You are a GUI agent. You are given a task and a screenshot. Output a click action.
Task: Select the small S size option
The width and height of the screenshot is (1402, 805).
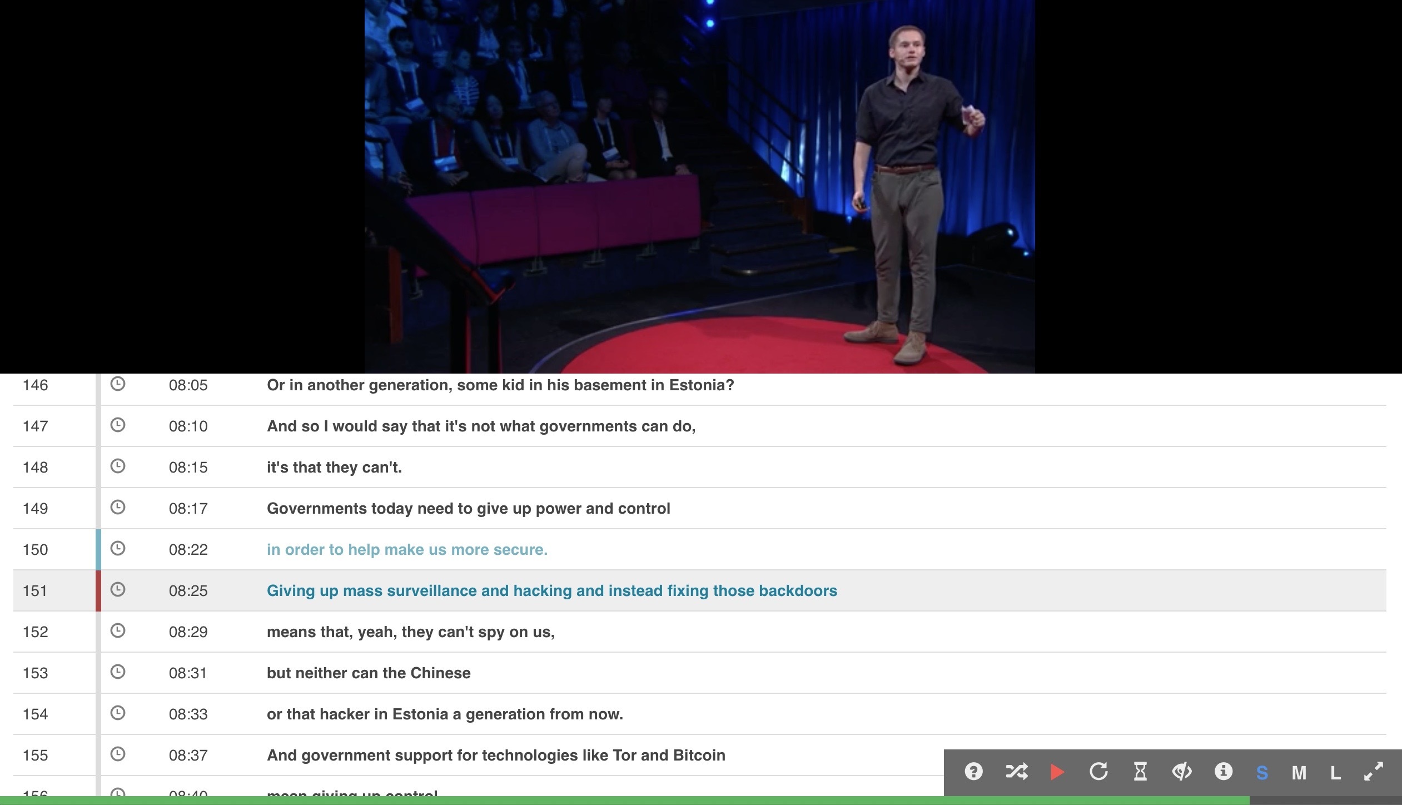pyautogui.click(x=1262, y=773)
